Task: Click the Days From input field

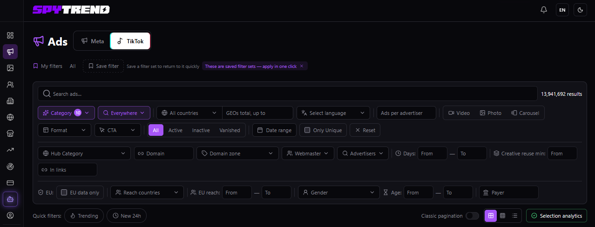Action: (x=433, y=154)
